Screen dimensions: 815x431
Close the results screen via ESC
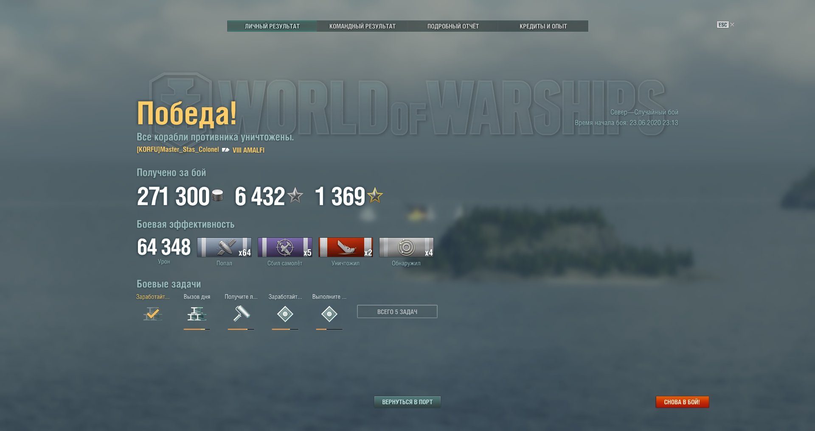(725, 25)
